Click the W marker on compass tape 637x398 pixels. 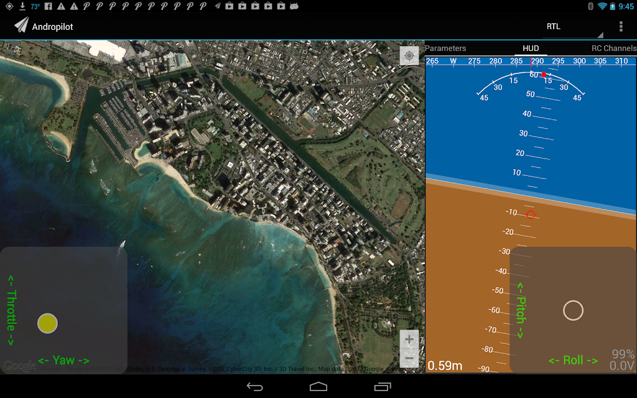[453, 61]
